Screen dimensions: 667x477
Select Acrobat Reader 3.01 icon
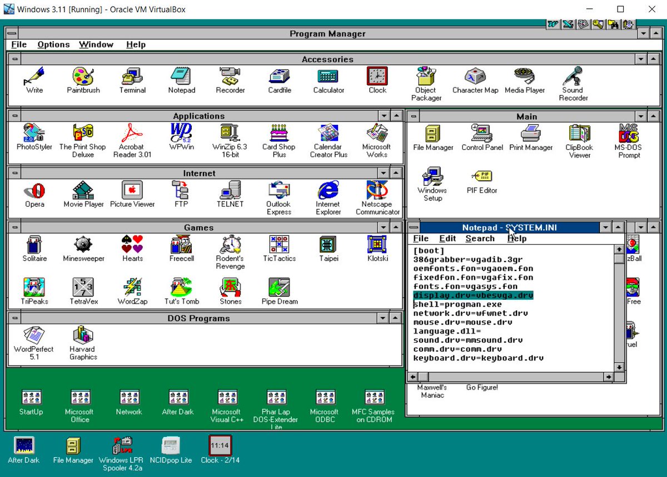[x=132, y=141]
